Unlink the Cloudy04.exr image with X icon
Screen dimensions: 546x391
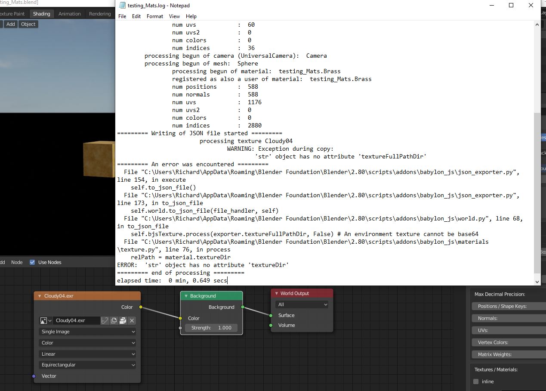click(x=132, y=320)
